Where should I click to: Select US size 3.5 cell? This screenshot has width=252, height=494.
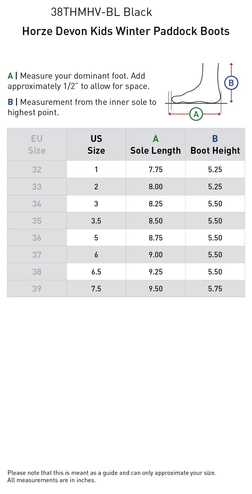[x=96, y=221]
